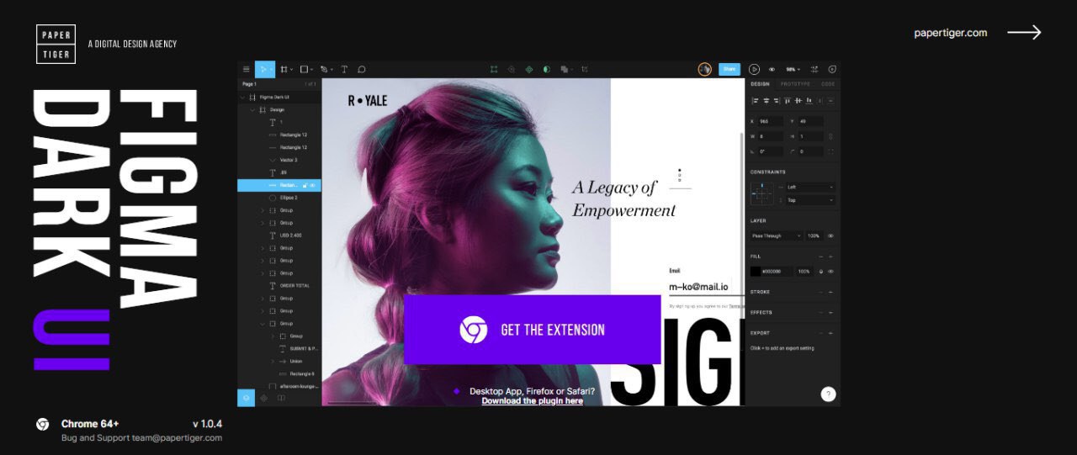This screenshot has width=1077, height=455.
Task: Click the user avatar in toolbar
Action: [705, 69]
